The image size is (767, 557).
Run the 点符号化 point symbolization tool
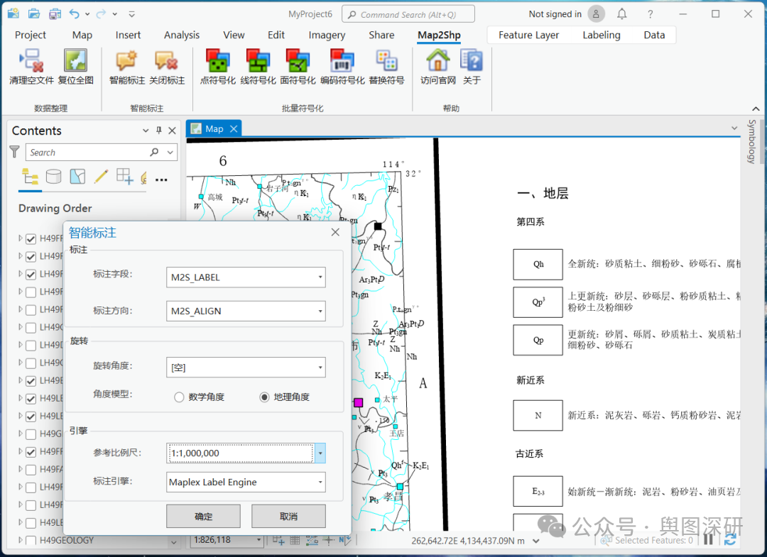pyautogui.click(x=217, y=61)
